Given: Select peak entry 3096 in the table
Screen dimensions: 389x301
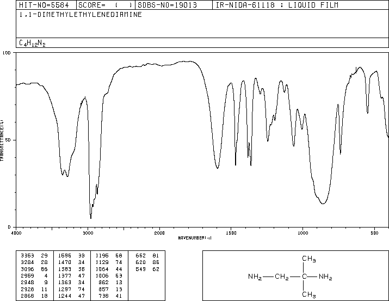Looking at the screenshot, I should 34,269.
